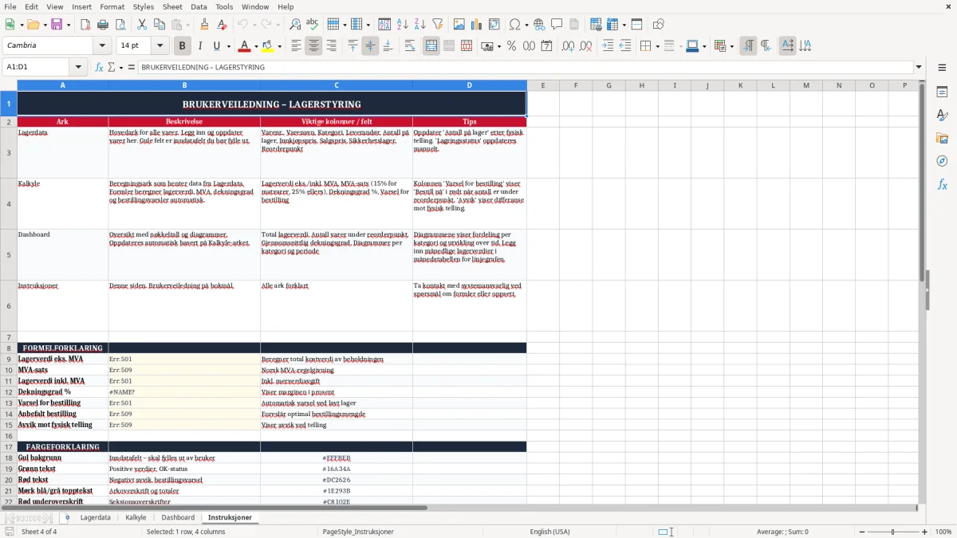Insert a hyperlink via globe icon

(539, 25)
